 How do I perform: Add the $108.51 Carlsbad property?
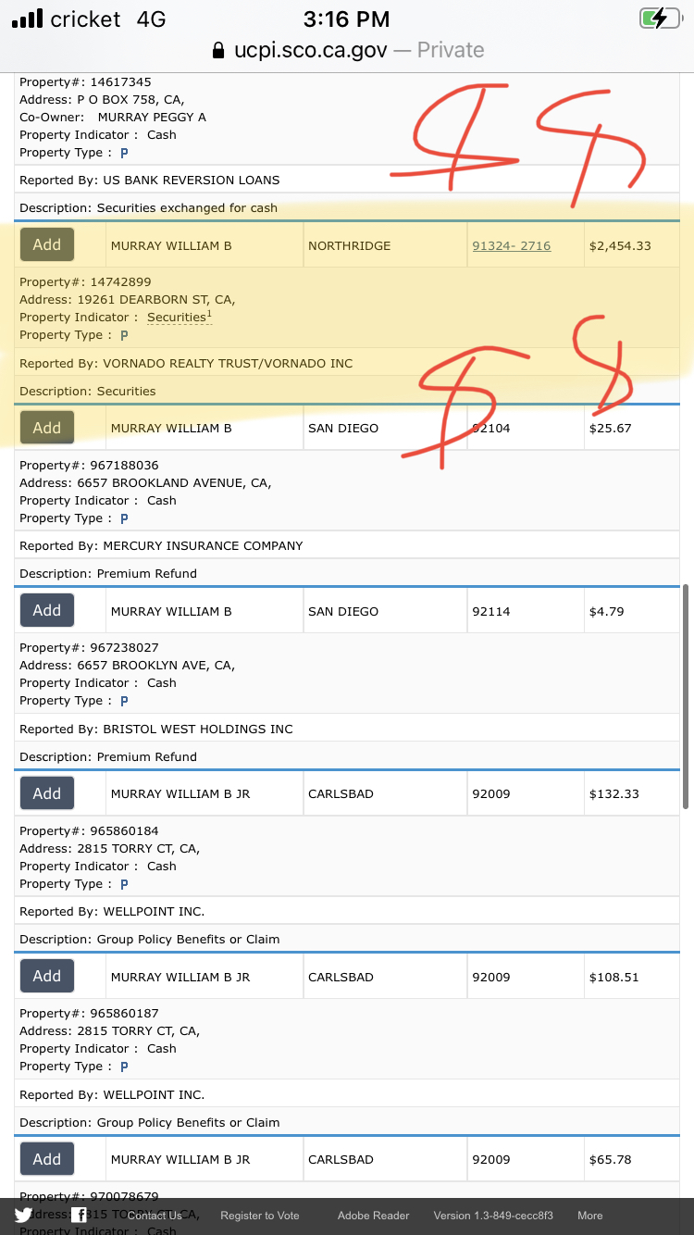(47, 976)
